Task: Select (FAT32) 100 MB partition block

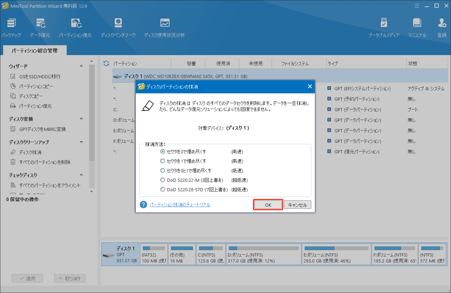Action: 153,254
